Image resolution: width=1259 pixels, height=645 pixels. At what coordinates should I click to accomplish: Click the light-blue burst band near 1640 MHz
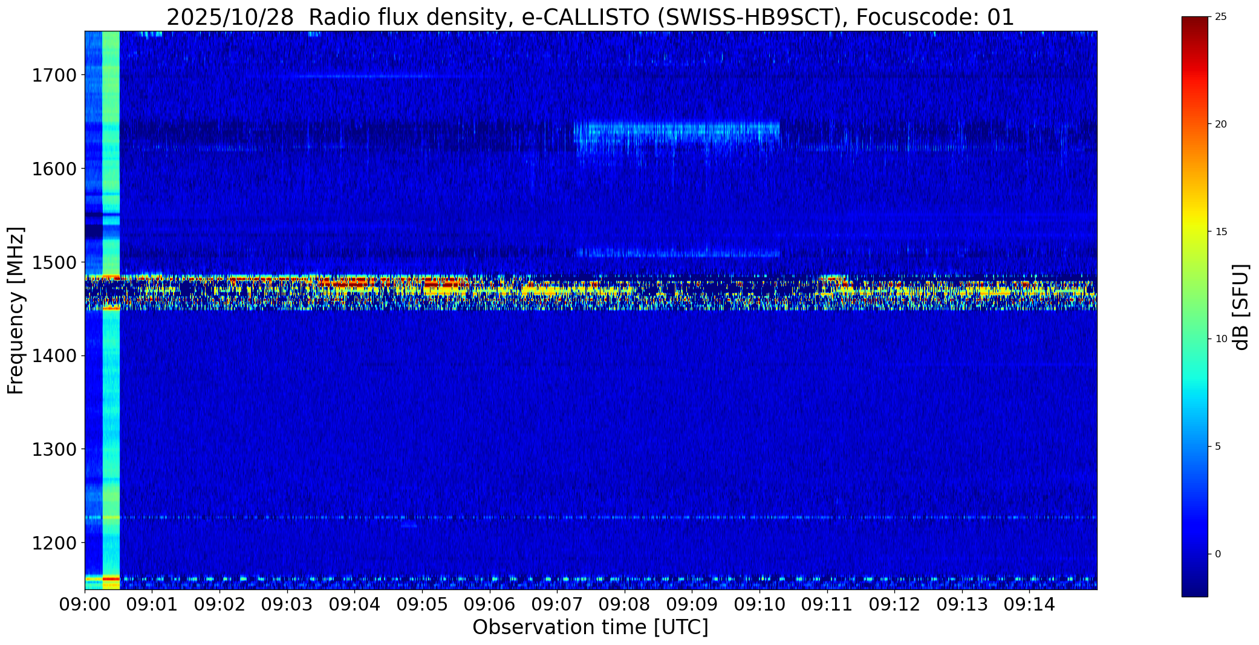(676, 133)
